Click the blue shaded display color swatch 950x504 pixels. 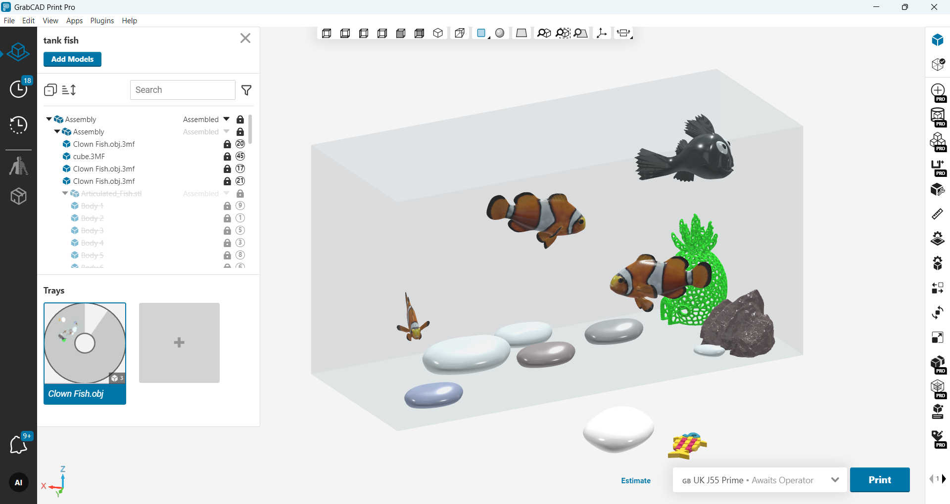click(480, 33)
